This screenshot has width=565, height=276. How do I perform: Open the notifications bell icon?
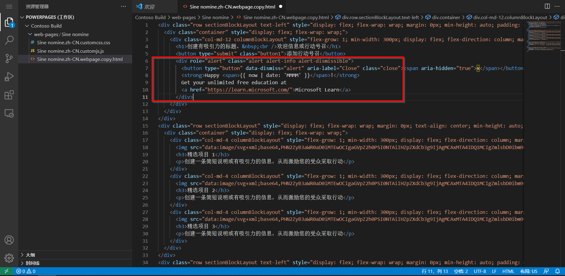[x=557, y=271]
